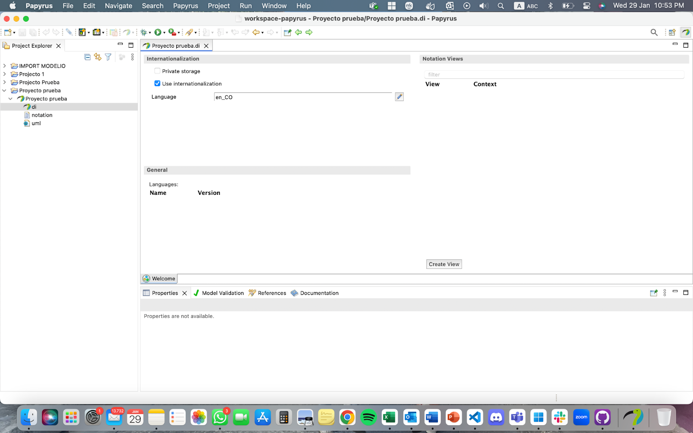Screen dimensions: 693x433
Task: Open the Welcome tab at editor bottom
Action: tap(159, 279)
